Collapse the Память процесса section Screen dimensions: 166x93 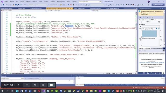[140, 29]
